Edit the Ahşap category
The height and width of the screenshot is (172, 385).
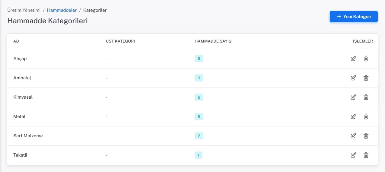[x=353, y=59]
